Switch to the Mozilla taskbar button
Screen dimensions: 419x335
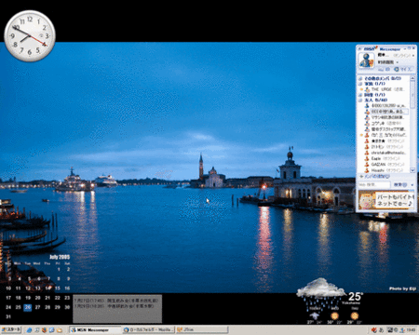click(148, 329)
